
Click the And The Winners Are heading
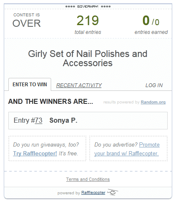(51, 101)
